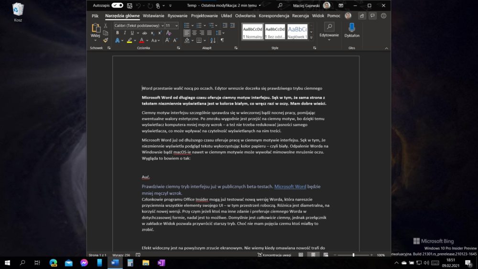Toggle the Show paragraph marks icon
The image size is (478, 269).
pyautogui.click(x=222, y=40)
